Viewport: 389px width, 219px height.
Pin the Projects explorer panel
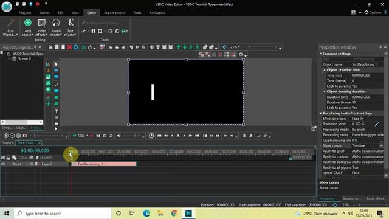click(x=35, y=47)
